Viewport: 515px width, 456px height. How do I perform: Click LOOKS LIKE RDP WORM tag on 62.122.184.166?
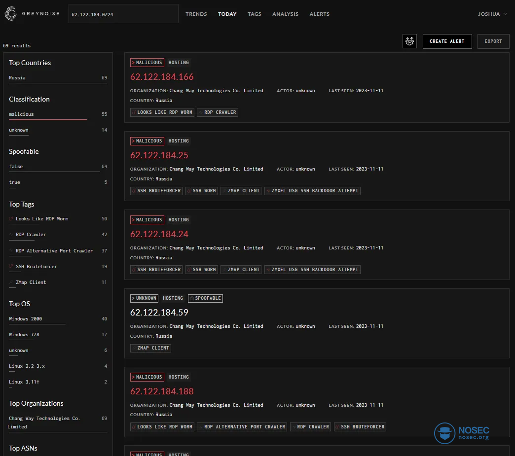(x=162, y=112)
